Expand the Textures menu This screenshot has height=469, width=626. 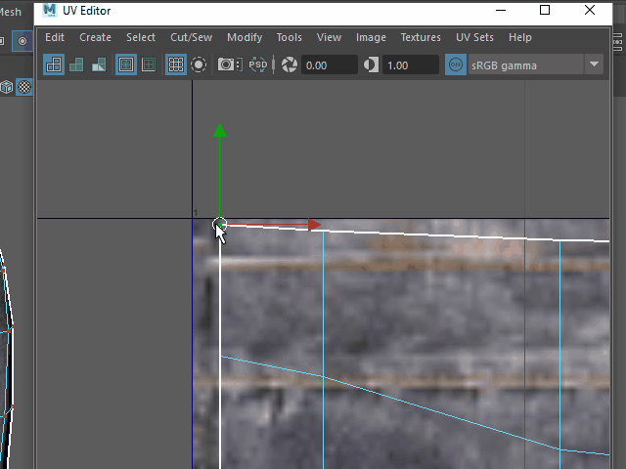click(421, 37)
